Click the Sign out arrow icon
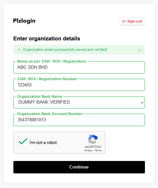Screen dimensions: 158x188 pyautogui.click(x=124, y=21)
